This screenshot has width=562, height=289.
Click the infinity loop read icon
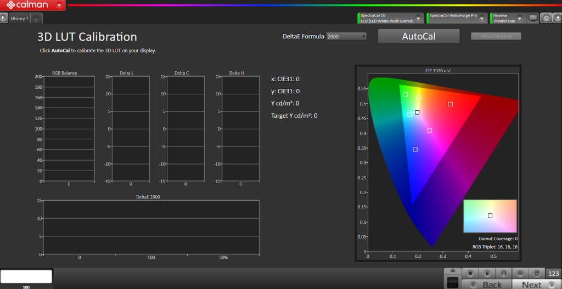click(x=519, y=273)
